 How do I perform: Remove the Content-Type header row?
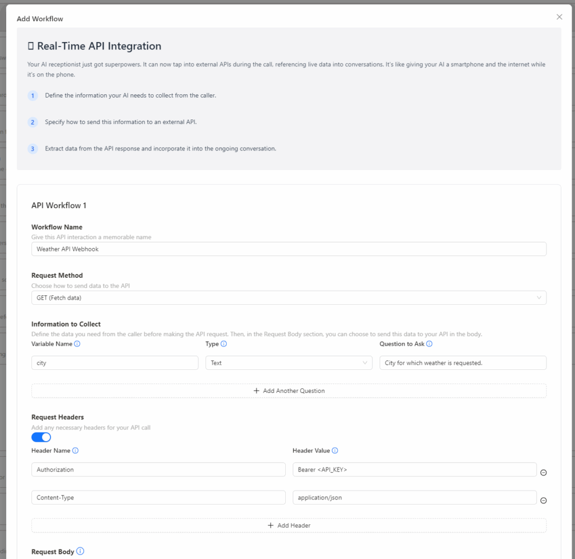(544, 501)
